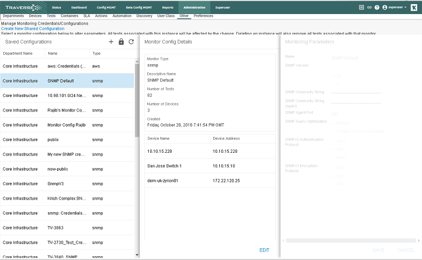
Task: Open the Reports menu
Action: coord(168,7)
